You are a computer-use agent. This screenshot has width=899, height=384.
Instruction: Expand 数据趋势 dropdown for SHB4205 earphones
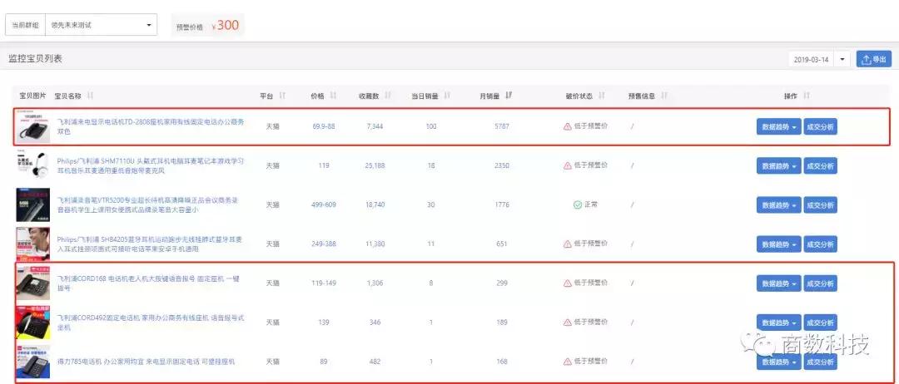coord(778,244)
